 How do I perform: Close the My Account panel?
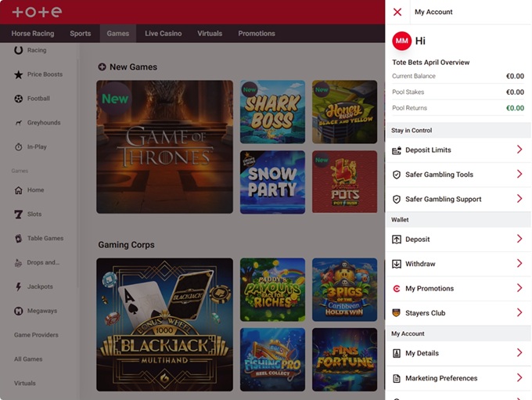(x=397, y=13)
